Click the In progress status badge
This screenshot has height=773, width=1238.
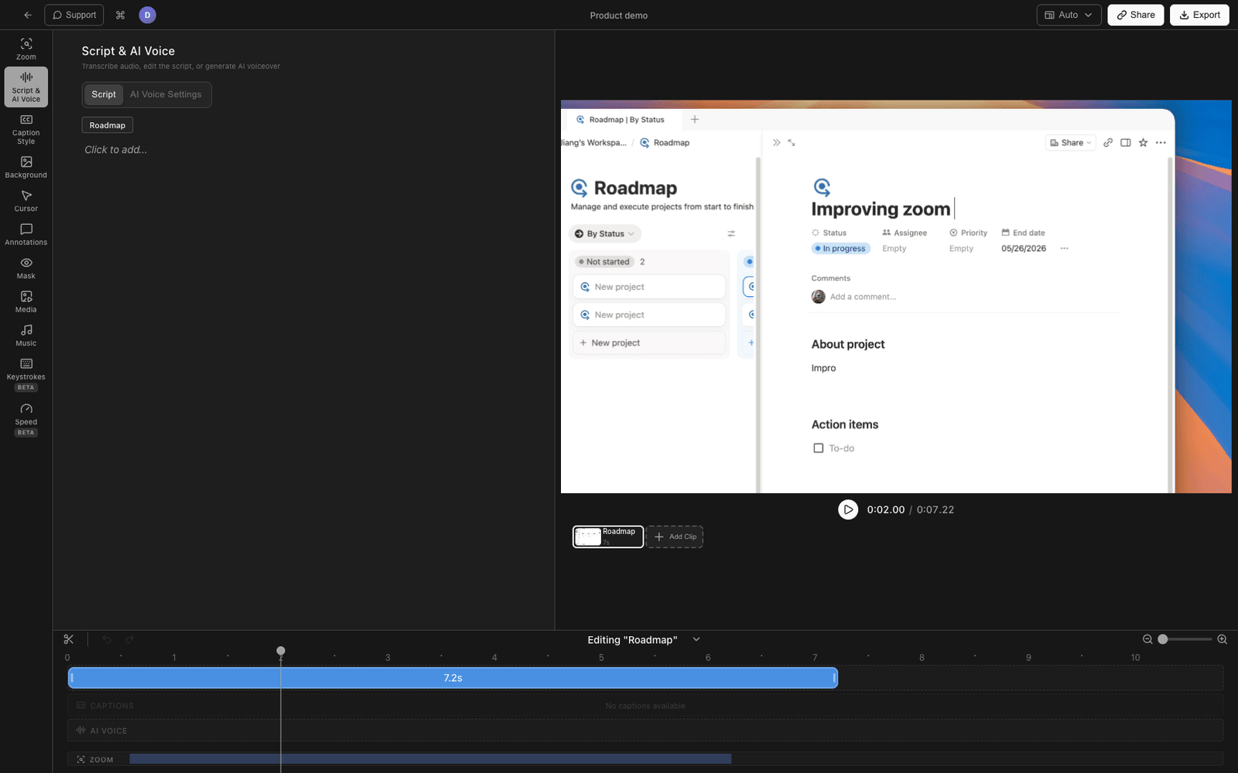841,249
